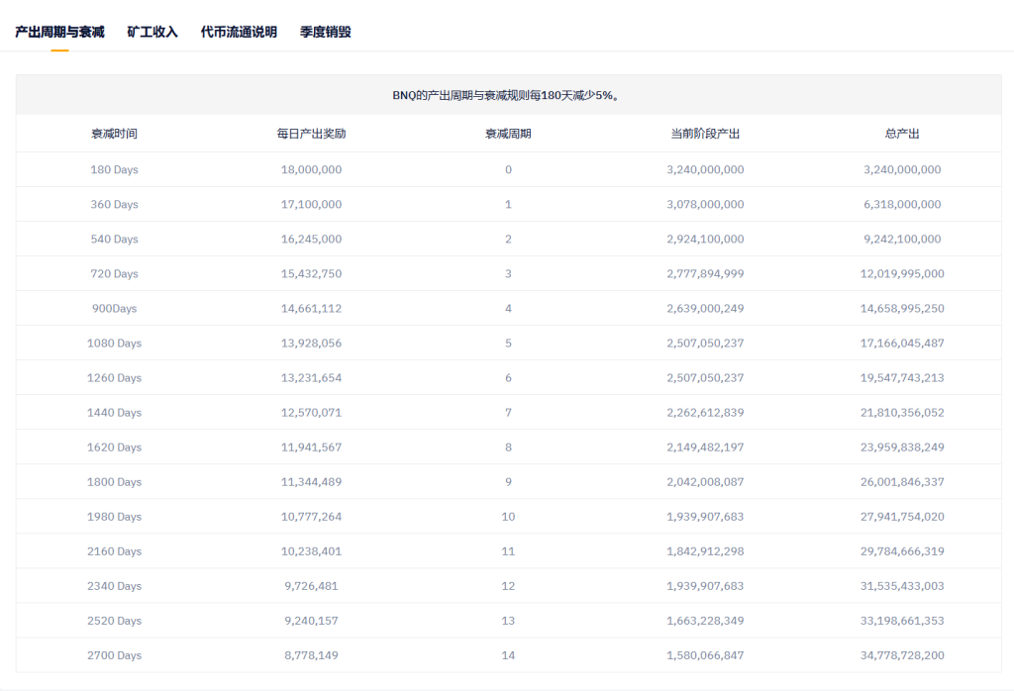Click daily reward value 10,777,264
This screenshot has height=691, width=1014.
click(x=311, y=517)
